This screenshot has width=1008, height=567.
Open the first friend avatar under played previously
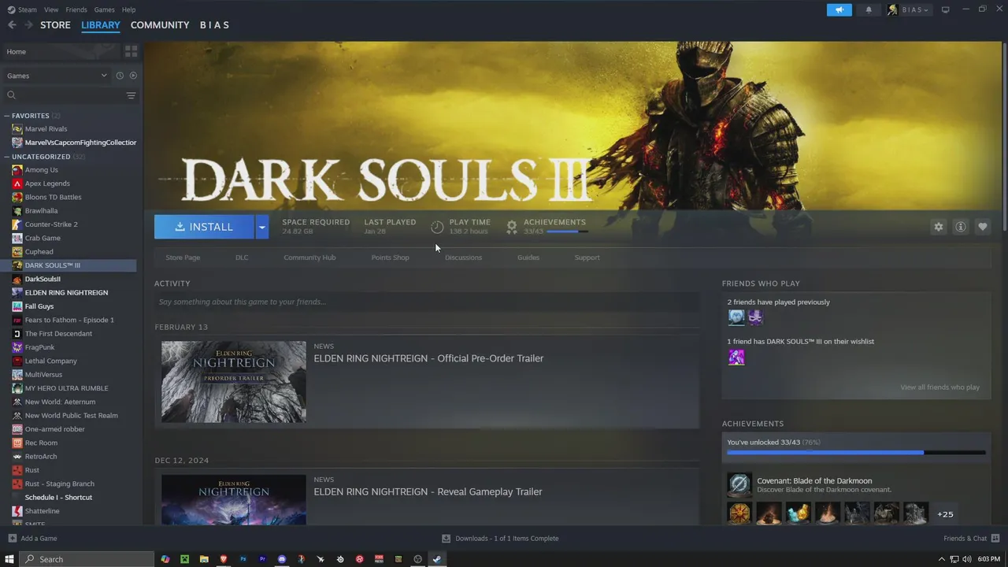tap(736, 317)
